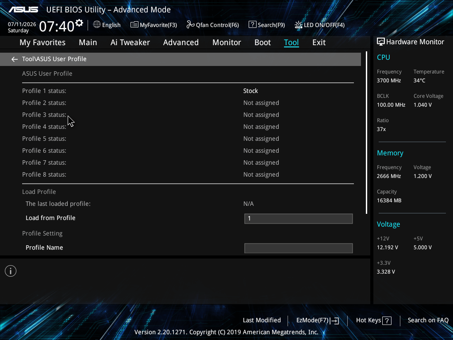Click Profile 7 status label

pyautogui.click(x=44, y=162)
